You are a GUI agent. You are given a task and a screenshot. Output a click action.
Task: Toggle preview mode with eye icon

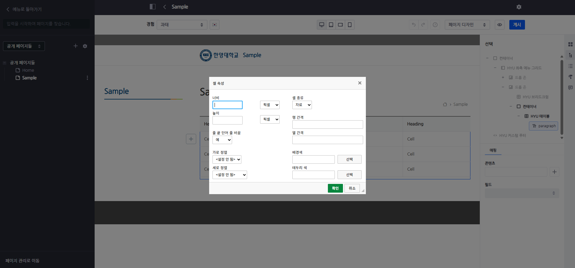pyautogui.click(x=499, y=25)
